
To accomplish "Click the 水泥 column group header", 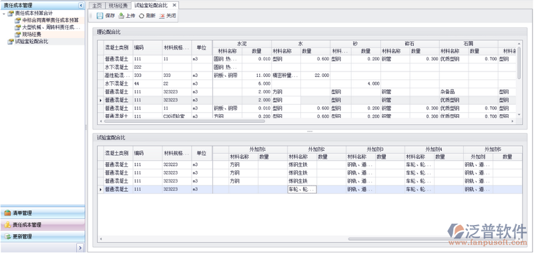I will click(242, 44).
